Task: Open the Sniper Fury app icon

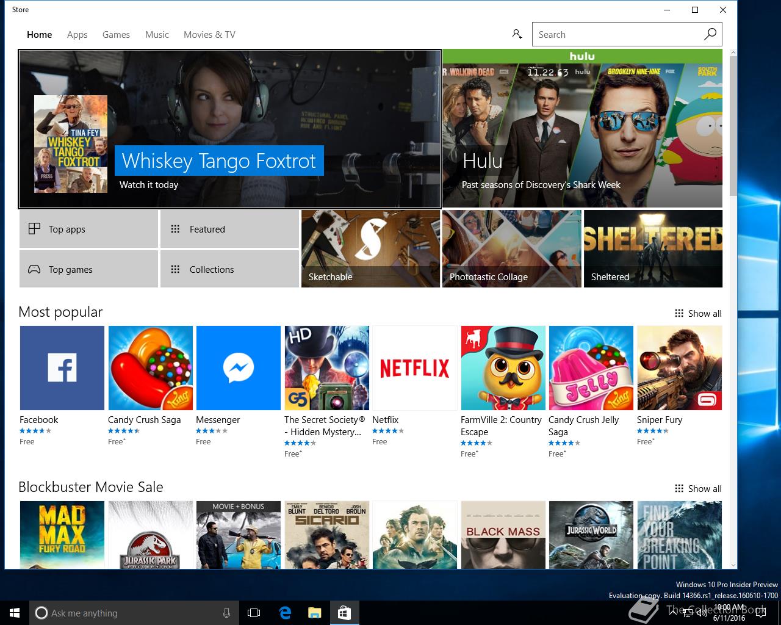Action: [680, 368]
